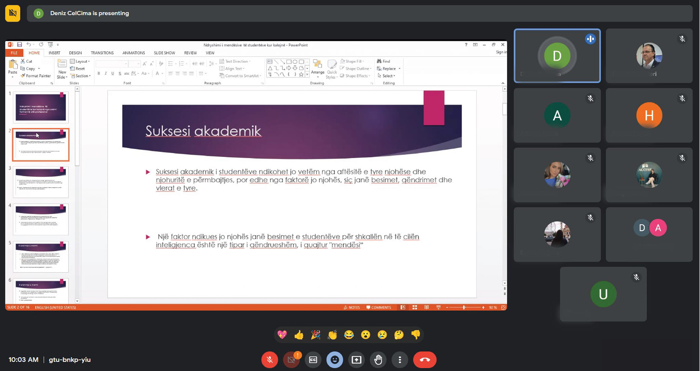
Task: Toggle closed captions
Action: (x=313, y=360)
